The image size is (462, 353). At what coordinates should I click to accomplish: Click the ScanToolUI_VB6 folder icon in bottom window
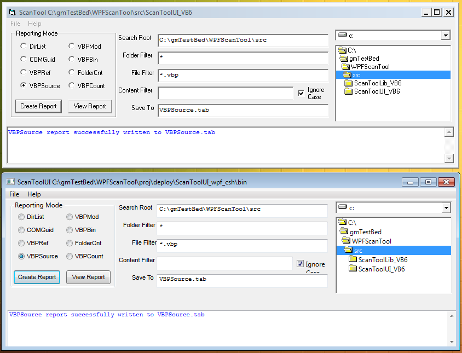point(353,269)
